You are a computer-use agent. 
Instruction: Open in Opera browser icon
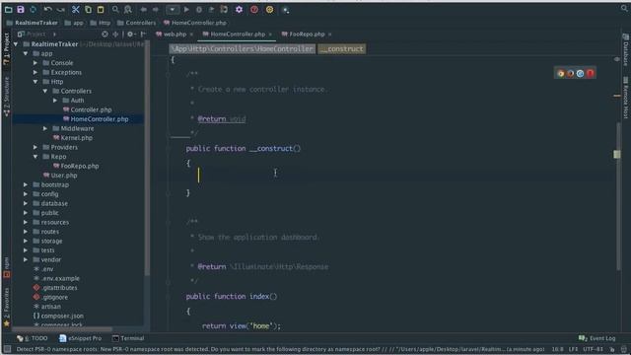point(590,73)
